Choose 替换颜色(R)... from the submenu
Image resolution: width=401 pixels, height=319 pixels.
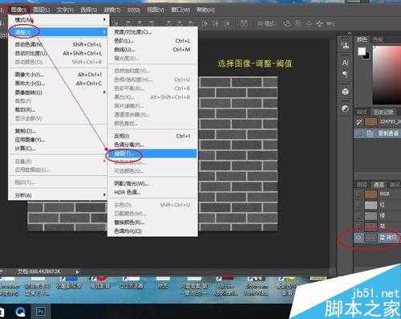(152, 223)
